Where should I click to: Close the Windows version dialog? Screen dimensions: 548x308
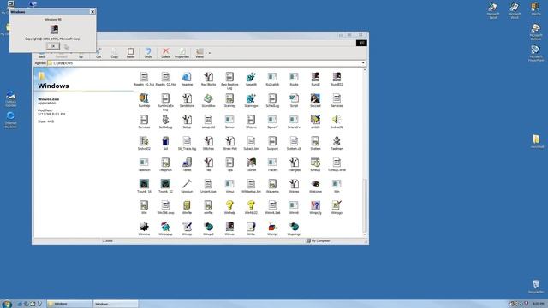tap(92, 11)
